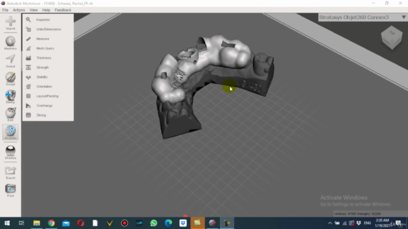Click the view orientation cube

(x=392, y=38)
